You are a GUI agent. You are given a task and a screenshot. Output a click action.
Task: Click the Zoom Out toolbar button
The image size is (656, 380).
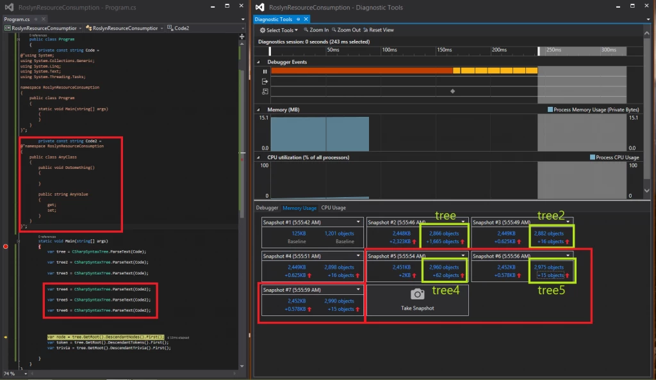(x=346, y=30)
